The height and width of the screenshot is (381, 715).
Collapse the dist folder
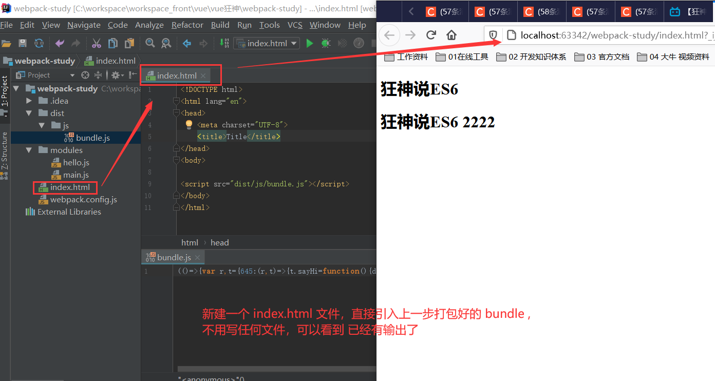click(29, 113)
